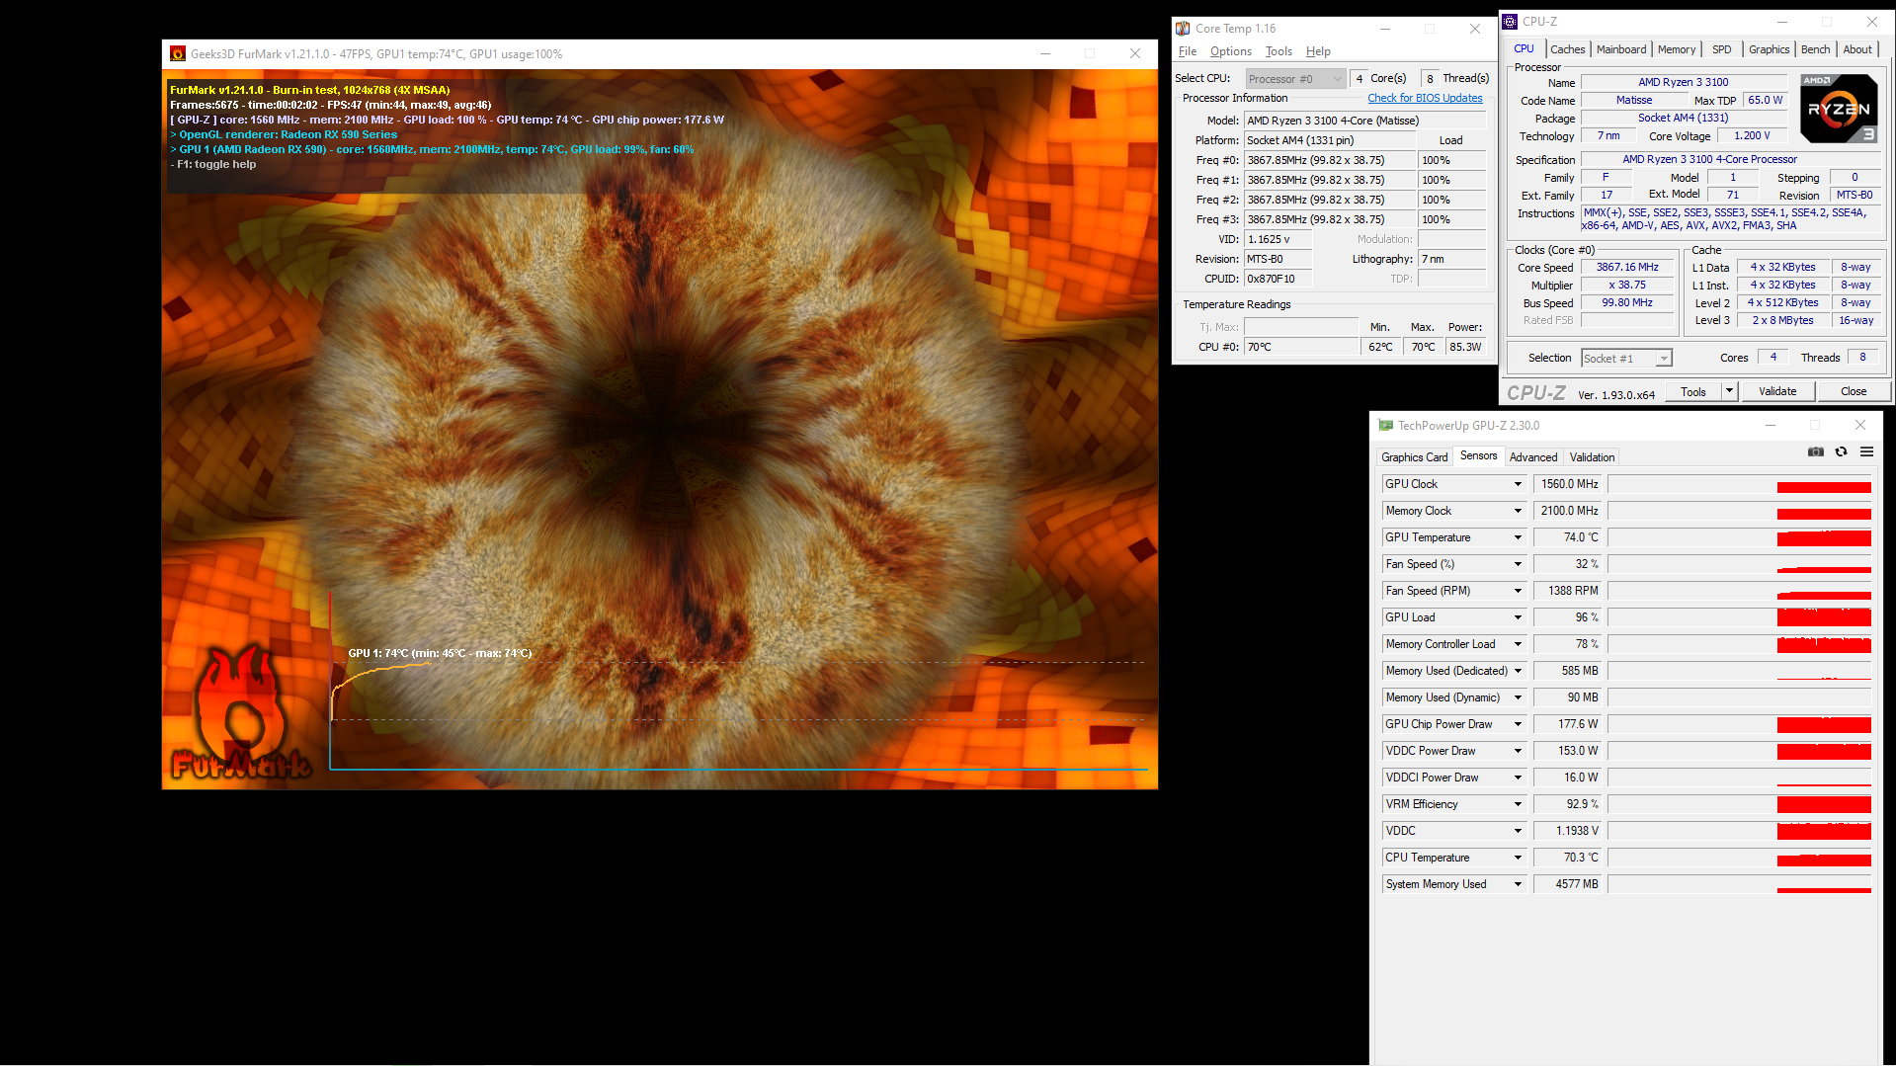This screenshot has width=1896, height=1066.
Task: Click the CPU #0 temperature value 70°C
Action: click(1300, 347)
